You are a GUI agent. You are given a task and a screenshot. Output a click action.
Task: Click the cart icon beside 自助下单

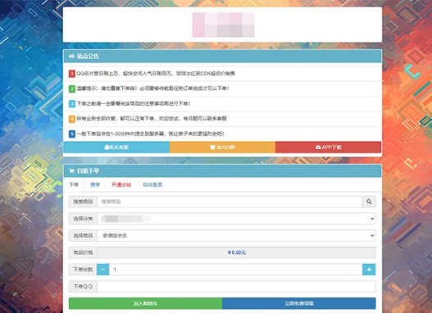coord(71,171)
